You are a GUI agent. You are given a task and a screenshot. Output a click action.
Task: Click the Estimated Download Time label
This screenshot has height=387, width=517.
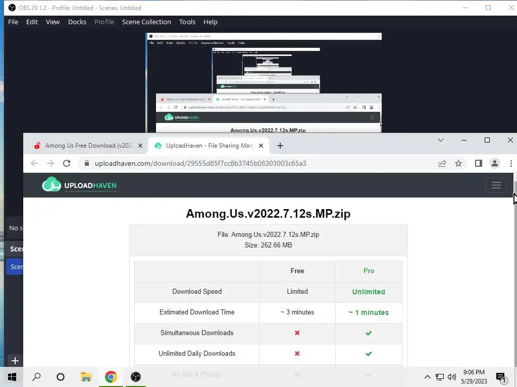tap(197, 312)
